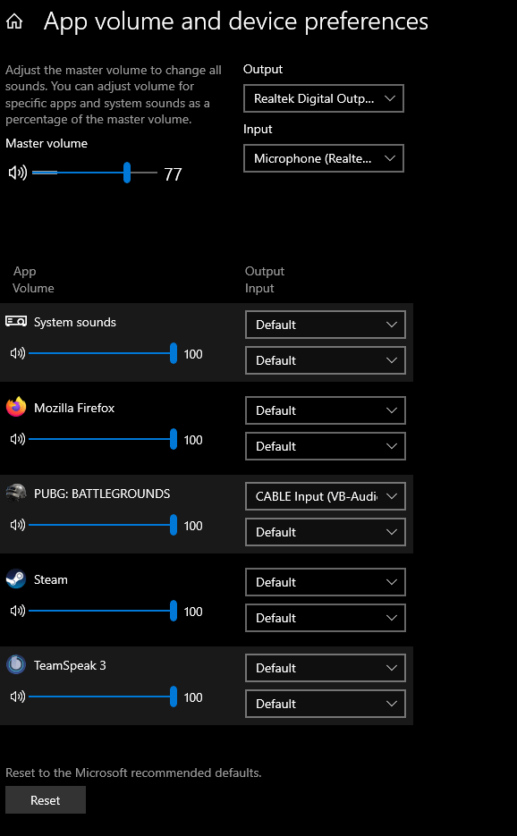Open the Output device dropdown
The height and width of the screenshot is (836, 517).
pos(323,98)
